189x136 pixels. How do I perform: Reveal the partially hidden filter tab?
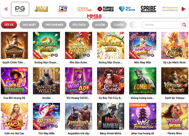pyautogui.click(x=134, y=25)
